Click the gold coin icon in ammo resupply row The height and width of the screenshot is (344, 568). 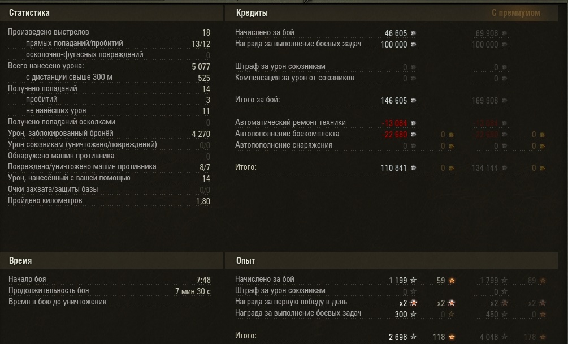click(452, 134)
